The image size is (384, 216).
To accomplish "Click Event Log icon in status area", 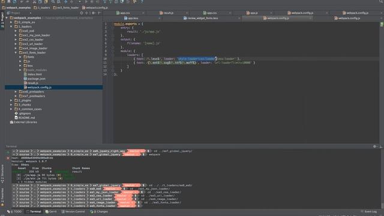I will coord(362,212).
